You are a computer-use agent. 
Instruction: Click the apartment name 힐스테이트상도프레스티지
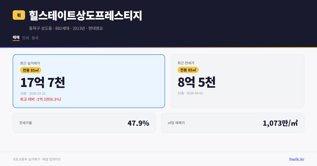85,15
